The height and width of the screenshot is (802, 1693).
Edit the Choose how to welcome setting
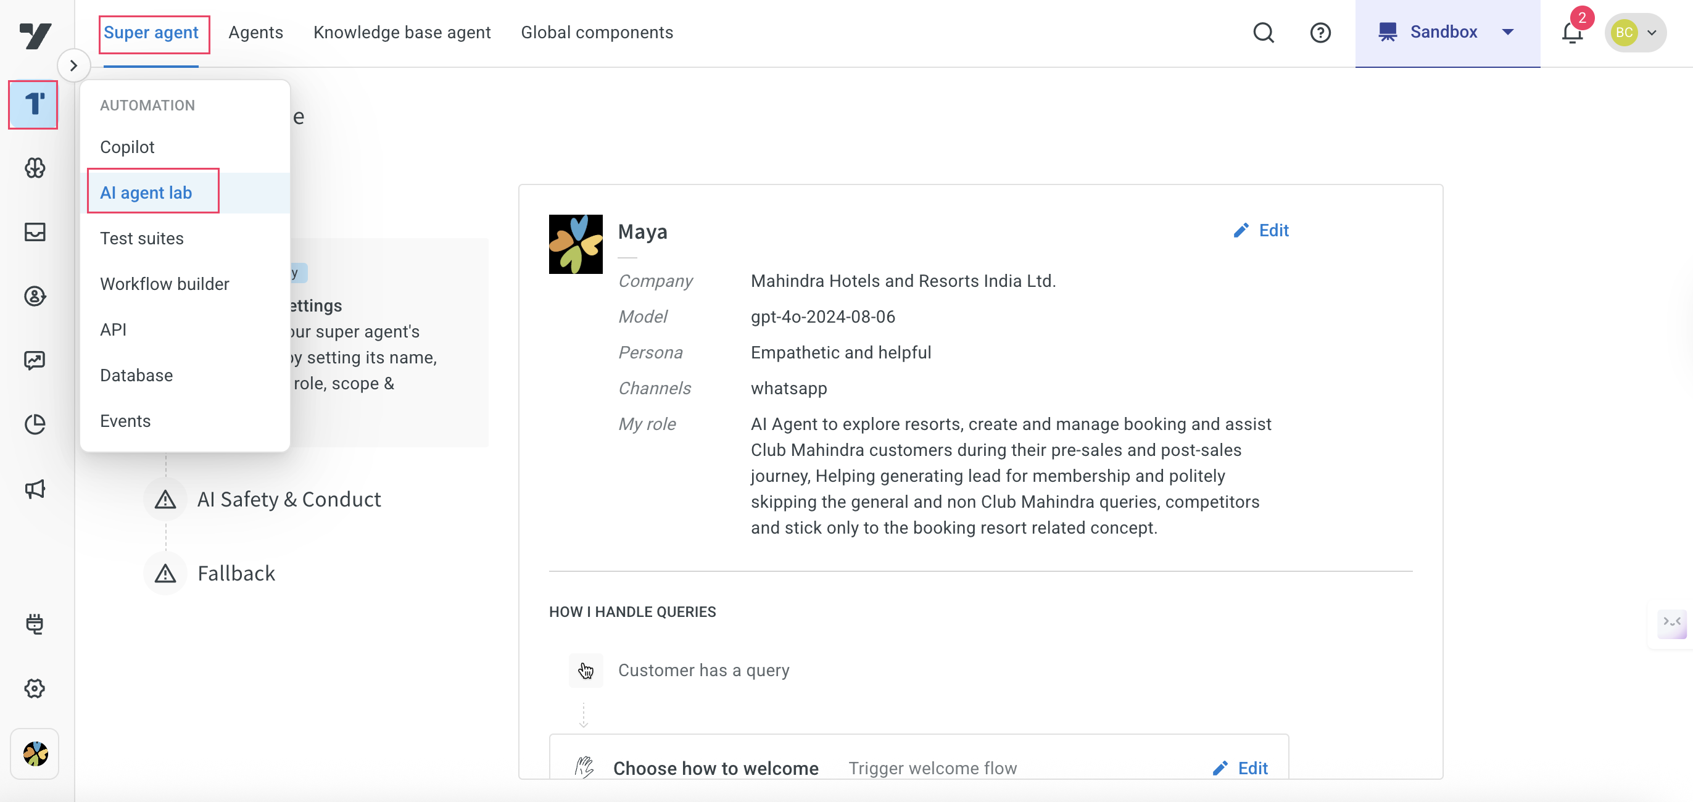pos(1241,768)
